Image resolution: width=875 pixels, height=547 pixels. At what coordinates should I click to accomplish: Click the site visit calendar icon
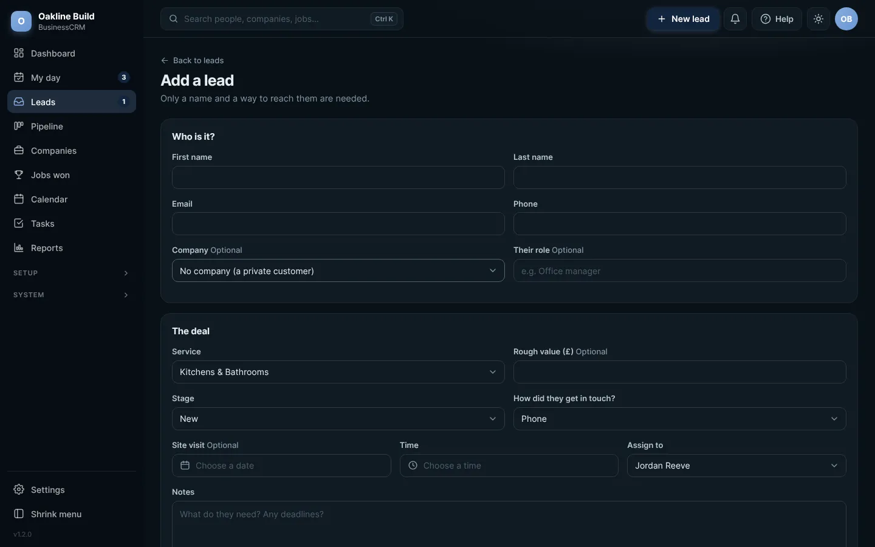pyautogui.click(x=185, y=466)
